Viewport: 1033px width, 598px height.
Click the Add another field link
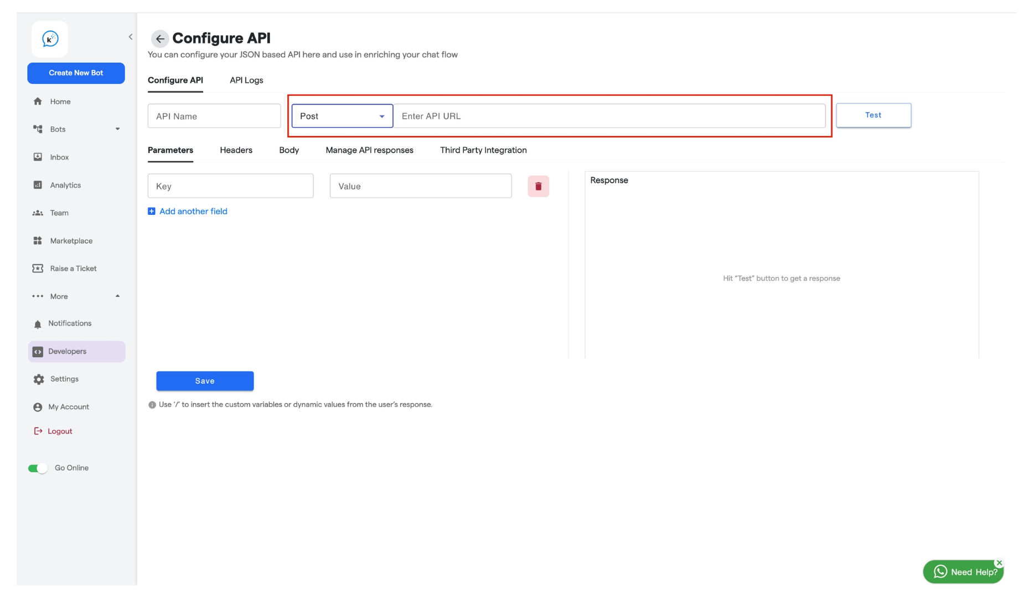click(193, 212)
